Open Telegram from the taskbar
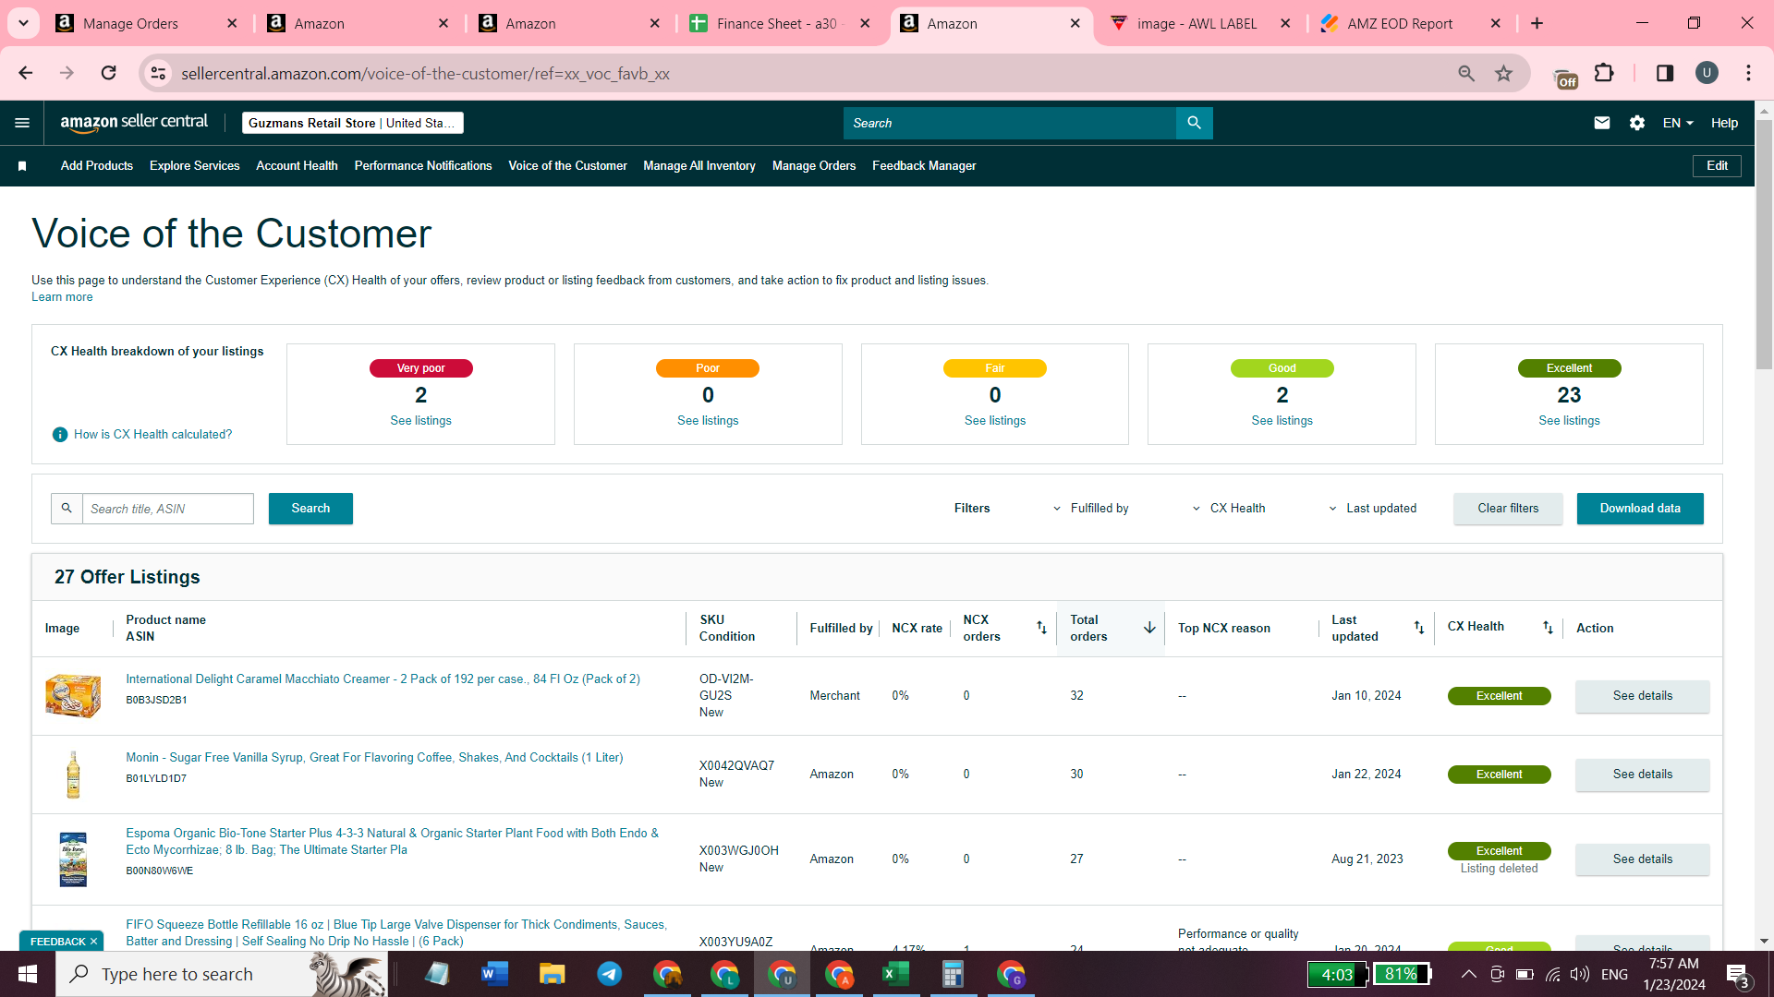 point(610,974)
